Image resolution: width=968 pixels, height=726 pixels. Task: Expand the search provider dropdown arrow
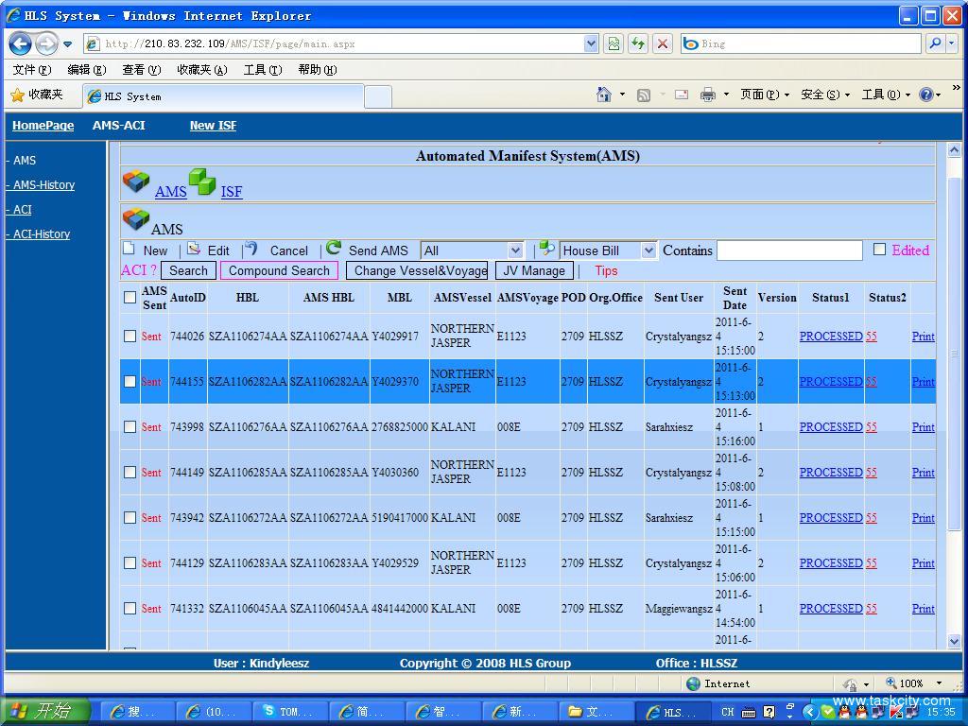[x=953, y=43]
